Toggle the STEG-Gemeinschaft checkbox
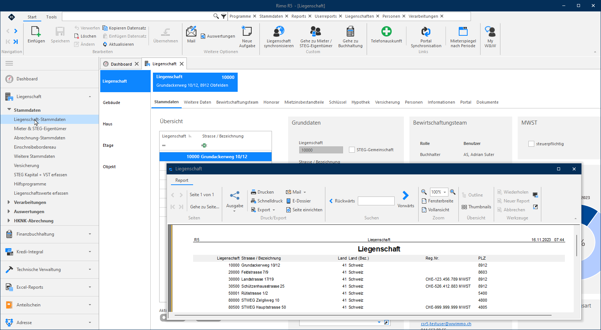Image resolution: width=601 pixels, height=330 pixels. (x=352, y=150)
